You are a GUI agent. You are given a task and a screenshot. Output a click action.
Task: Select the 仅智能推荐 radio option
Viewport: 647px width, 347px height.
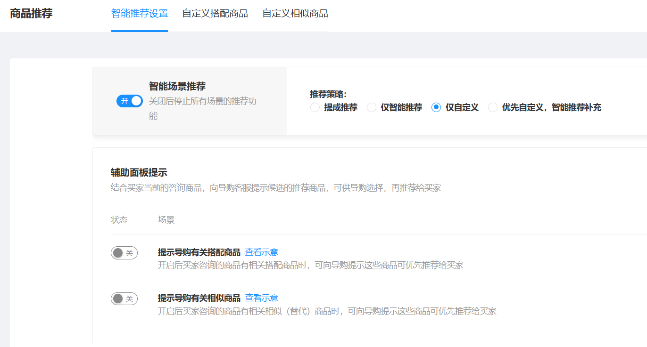pos(372,107)
